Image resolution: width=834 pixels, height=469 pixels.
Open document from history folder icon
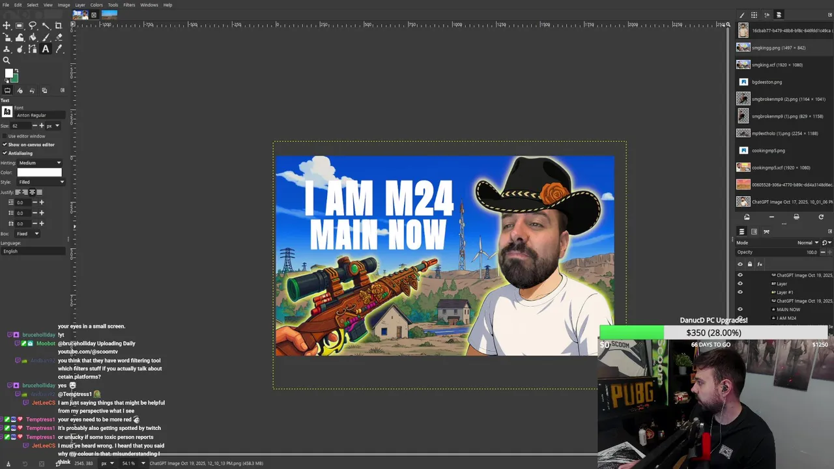pos(747,217)
